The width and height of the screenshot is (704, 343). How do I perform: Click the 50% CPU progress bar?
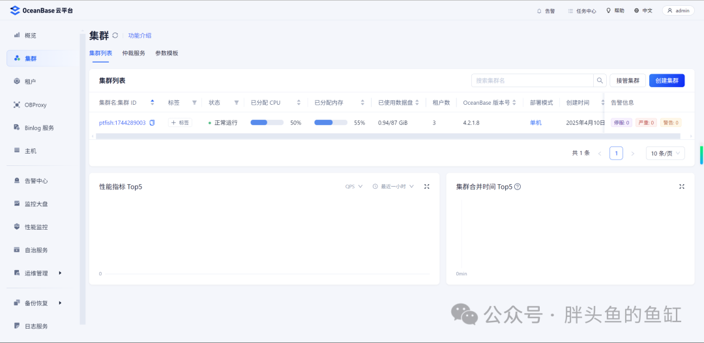coord(267,122)
